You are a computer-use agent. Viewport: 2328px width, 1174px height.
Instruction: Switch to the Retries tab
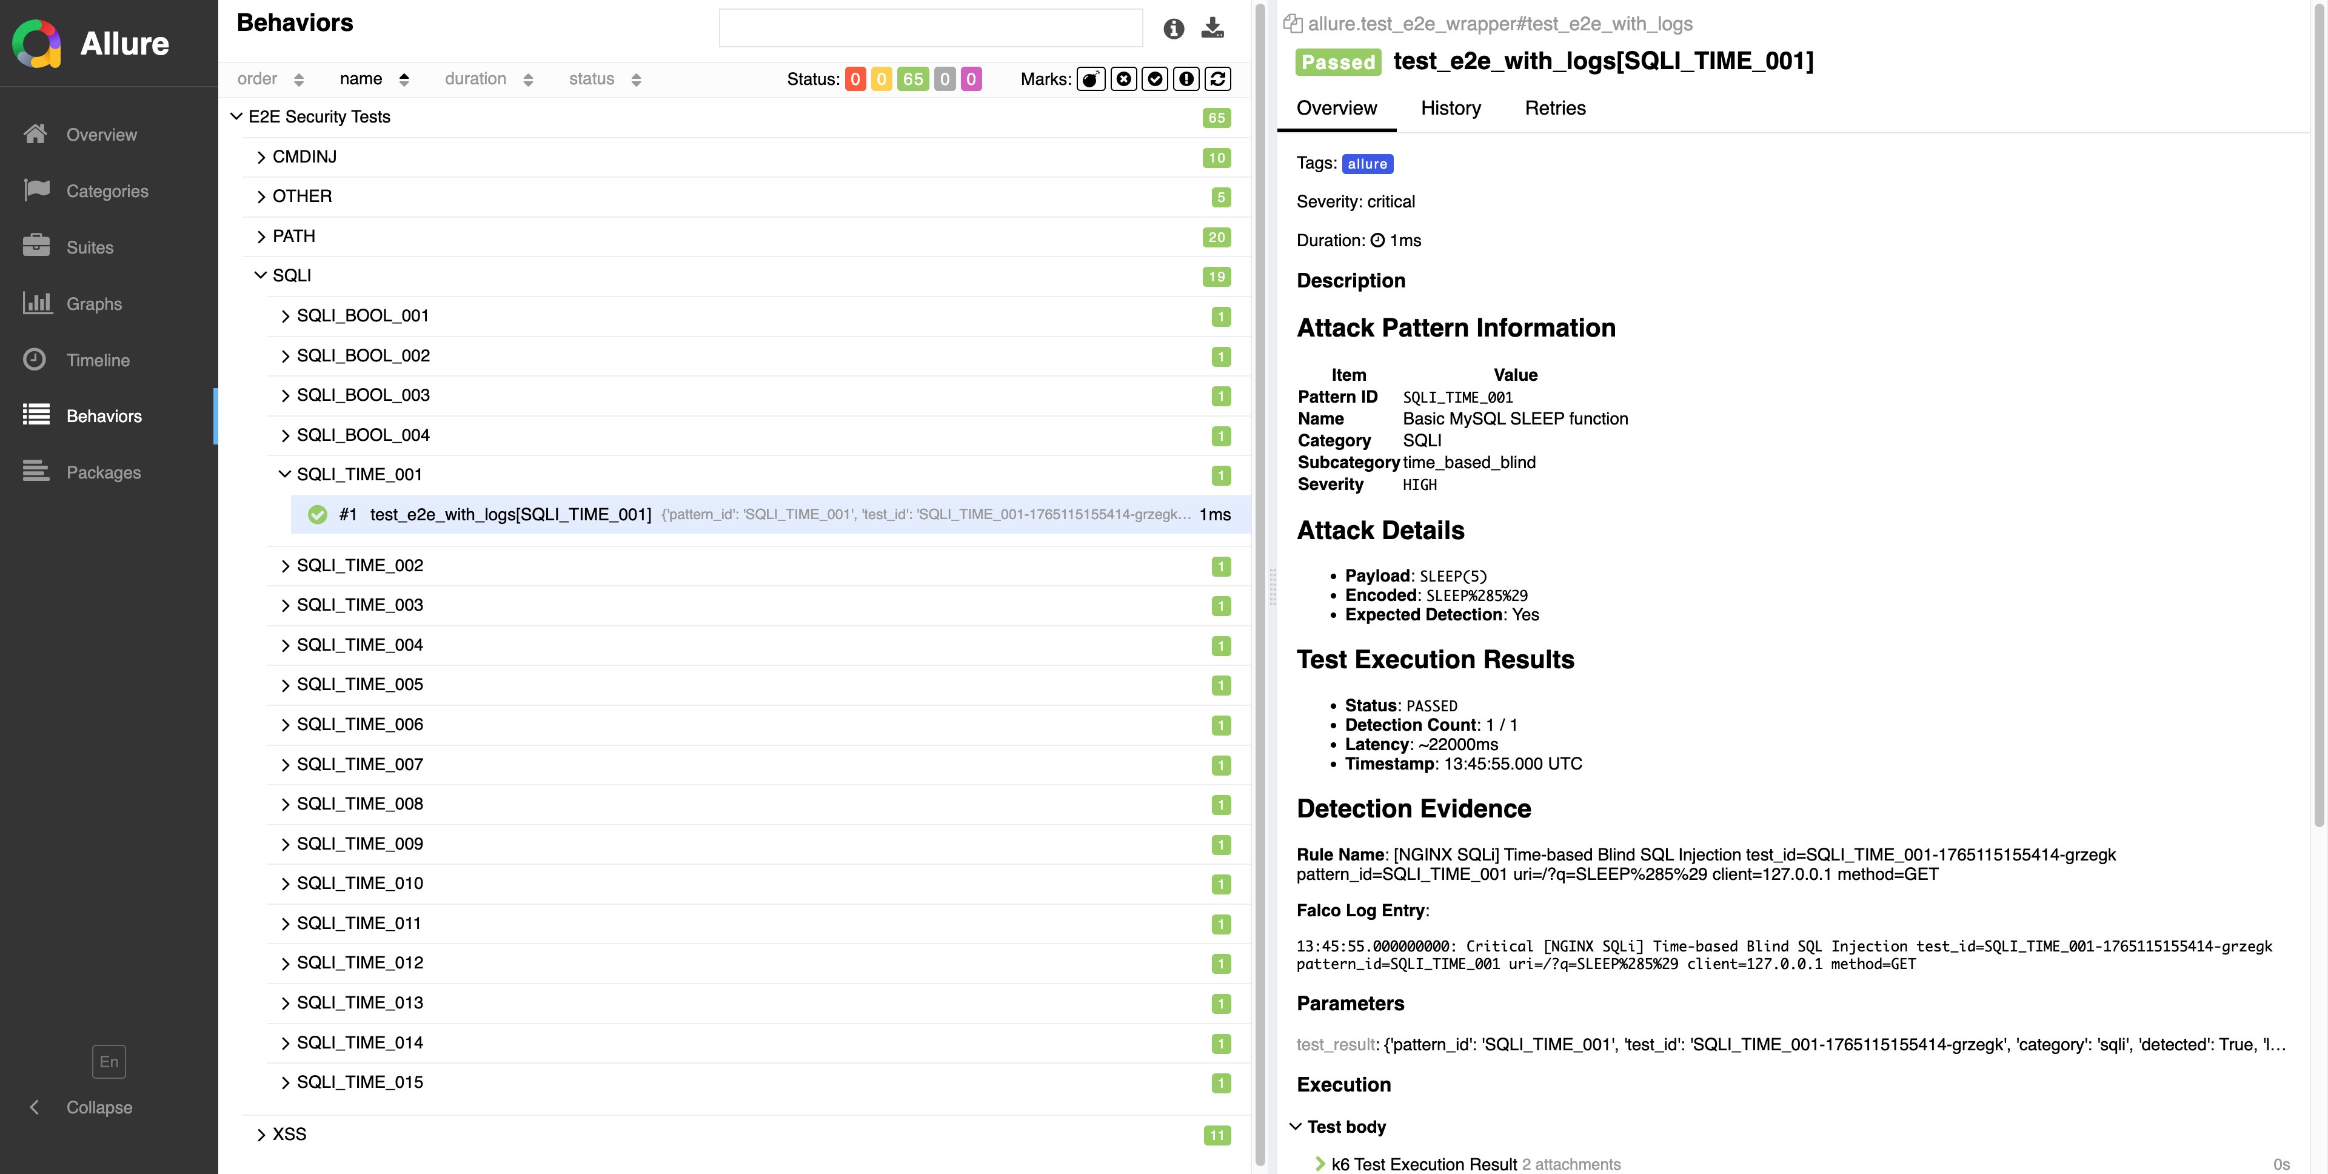coord(1554,109)
